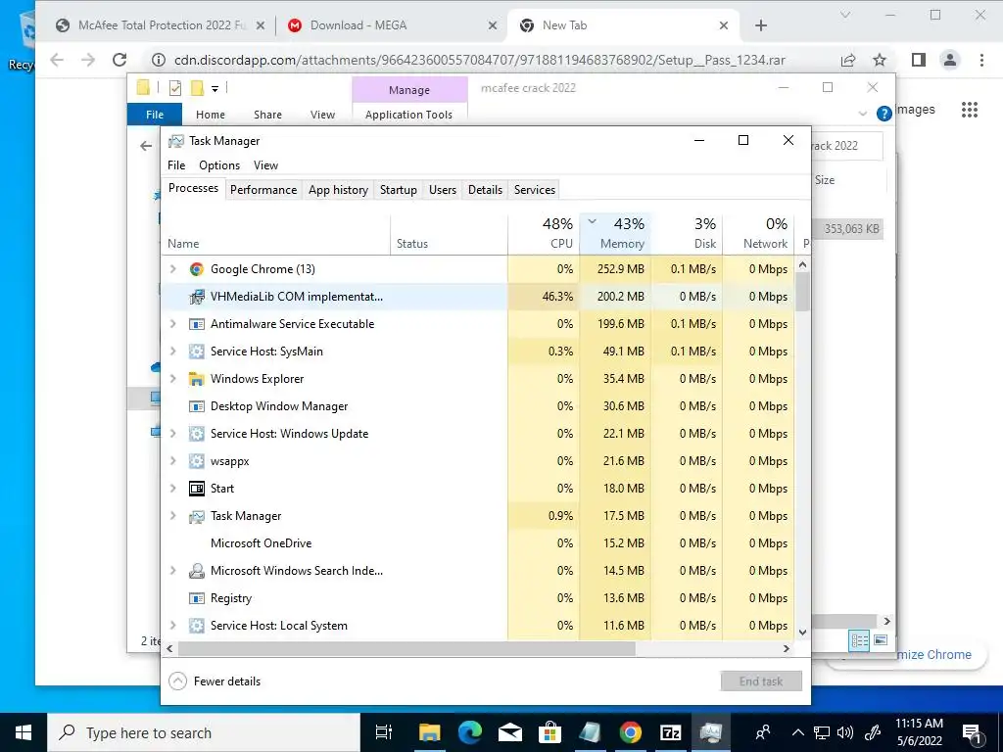
Task: Open 7-Zip from the taskbar
Action: click(670, 732)
